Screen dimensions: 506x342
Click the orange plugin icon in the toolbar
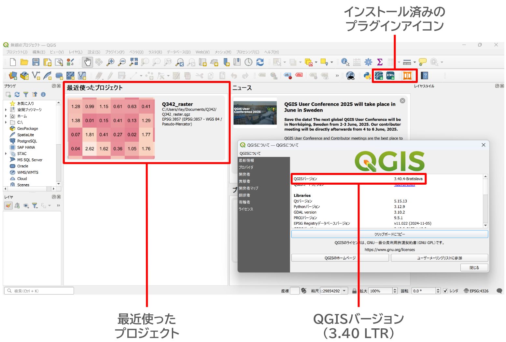coord(407,76)
